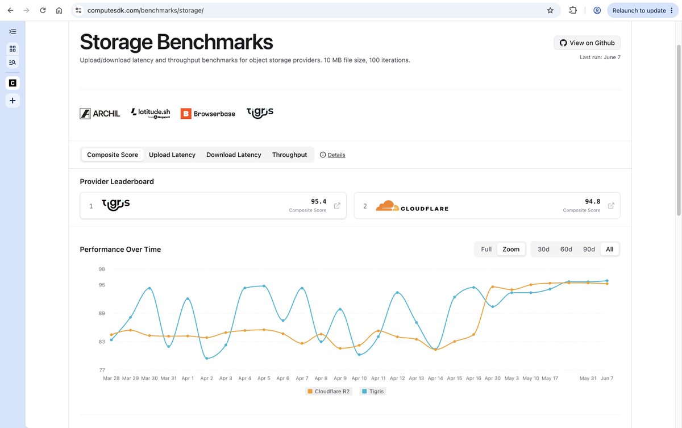
Task: Click the Apr 2 Tigris data point
Action: point(207,358)
